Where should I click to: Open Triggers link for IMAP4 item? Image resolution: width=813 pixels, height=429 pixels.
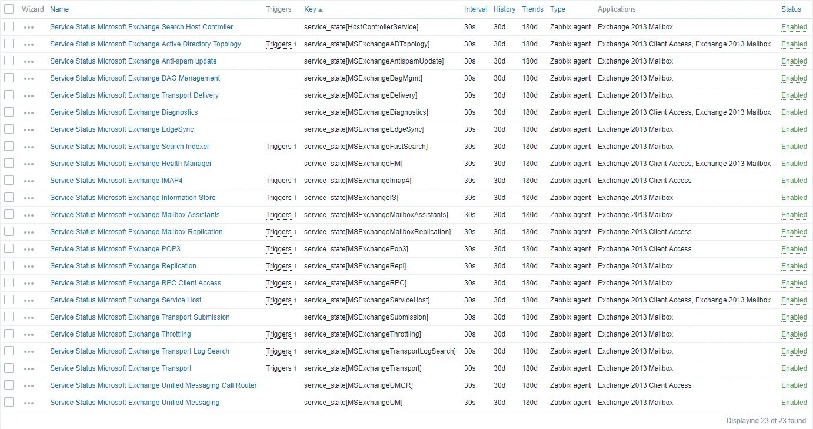279,181
